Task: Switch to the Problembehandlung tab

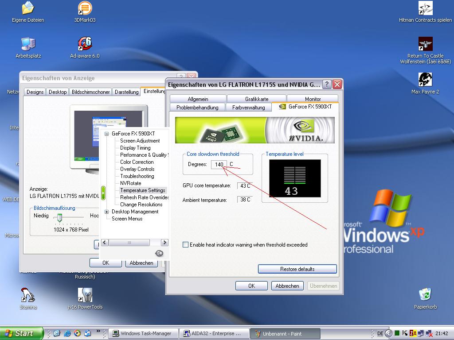Action: coord(197,107)
